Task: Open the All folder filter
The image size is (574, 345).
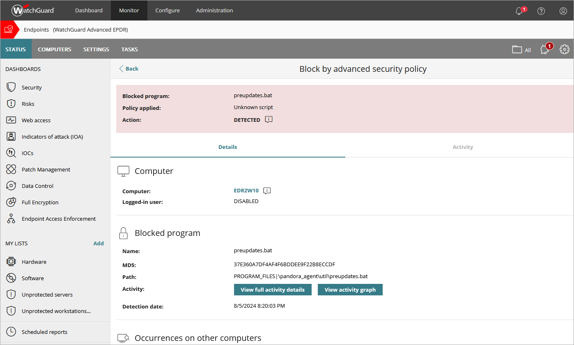Action: click(x=521, y=50)
